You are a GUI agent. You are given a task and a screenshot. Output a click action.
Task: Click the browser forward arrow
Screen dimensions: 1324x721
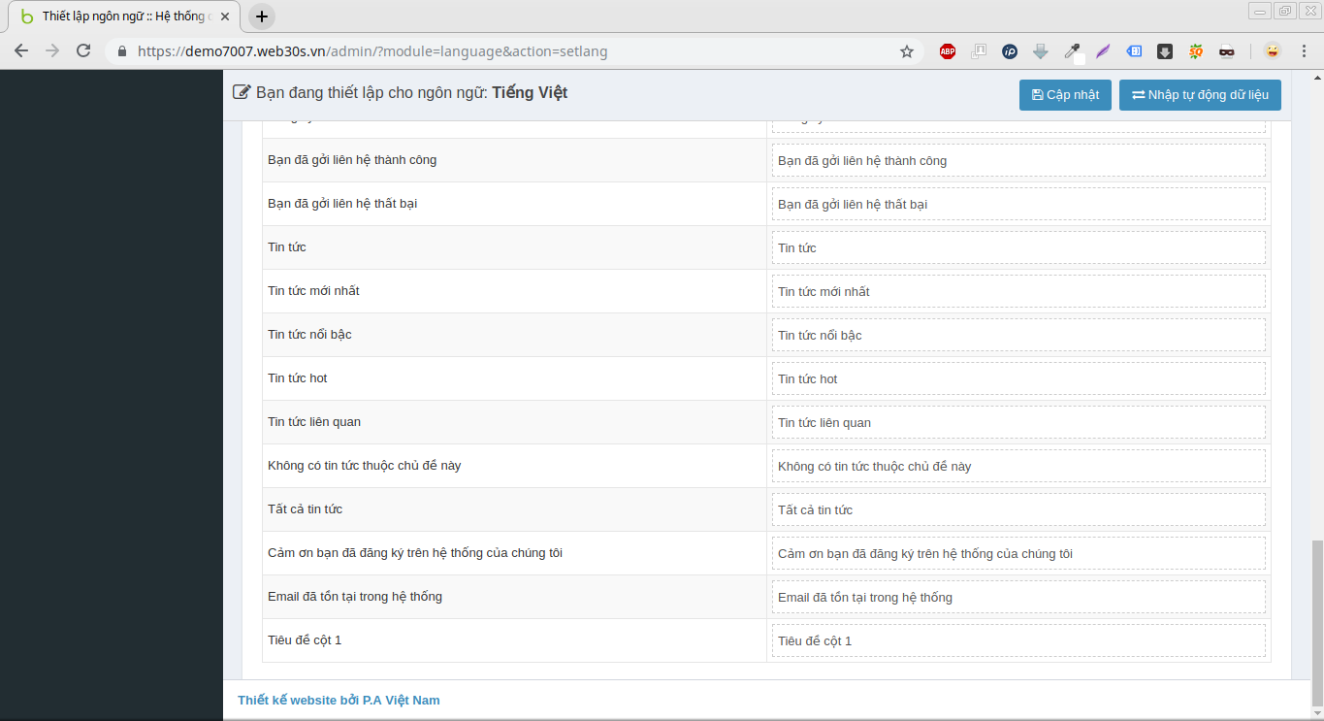click(52, 50)
